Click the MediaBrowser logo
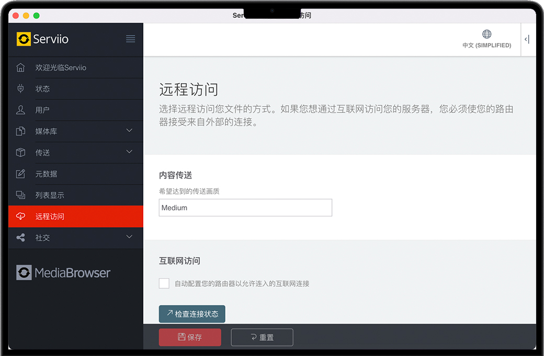The image size is (544, 356). click(x=64, y=272)
